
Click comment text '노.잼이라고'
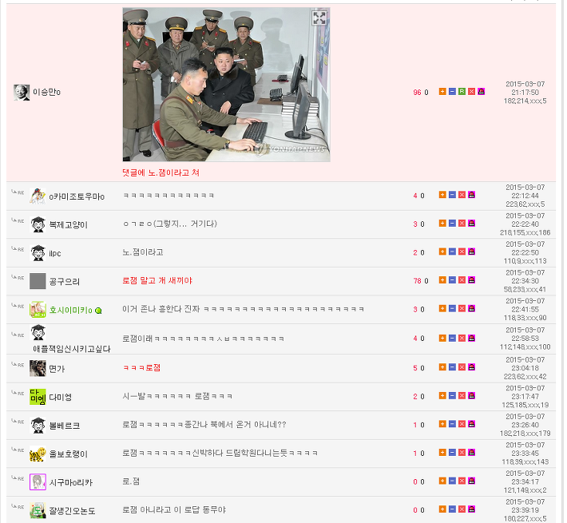point(143,252)
